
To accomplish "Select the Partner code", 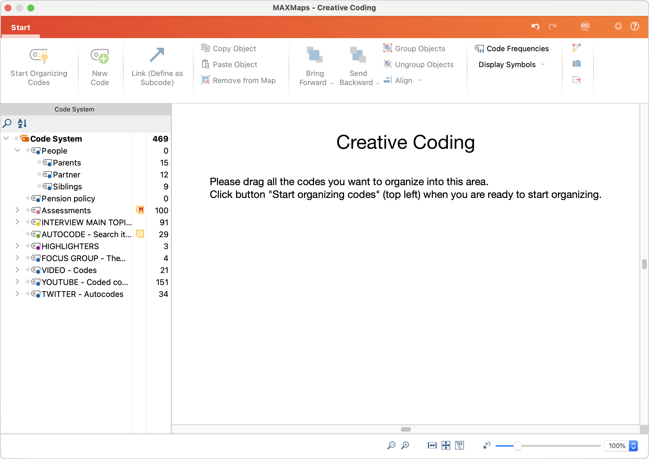I will pyautogui.click(x=67, y=175).
